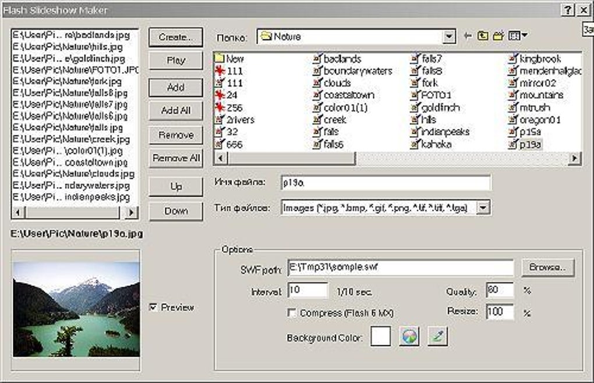The image size is (594, 383).
Task: Click the Add button
Action: (176, 87)
